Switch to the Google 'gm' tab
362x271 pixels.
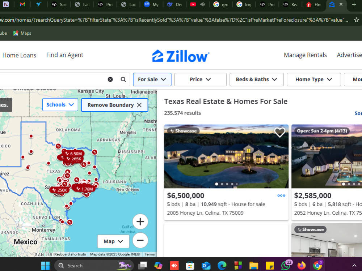pyautogui.click(x=220, y=4)
